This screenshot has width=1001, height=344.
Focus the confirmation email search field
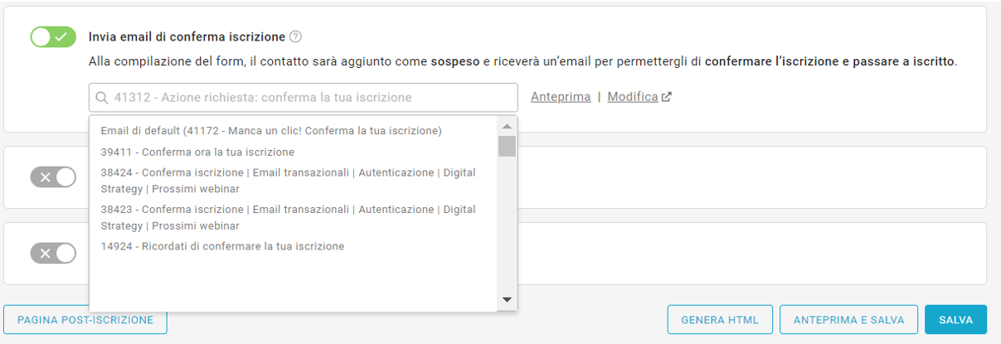[311, 98]
